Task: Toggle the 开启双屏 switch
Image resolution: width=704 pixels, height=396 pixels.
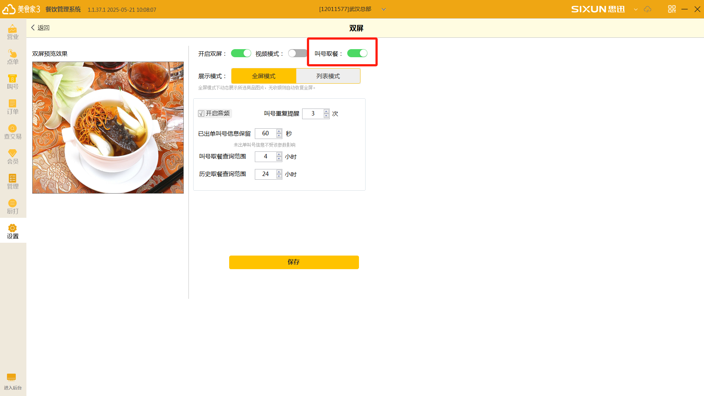Action: click(241, 54)
